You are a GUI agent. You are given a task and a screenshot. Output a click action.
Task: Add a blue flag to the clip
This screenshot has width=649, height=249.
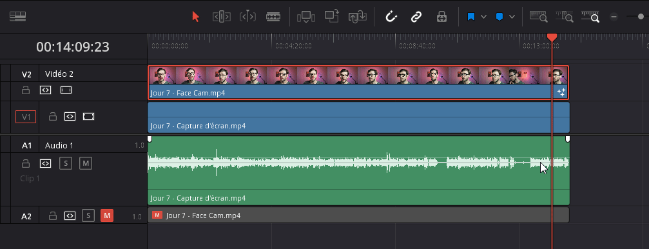coord(470,17)
